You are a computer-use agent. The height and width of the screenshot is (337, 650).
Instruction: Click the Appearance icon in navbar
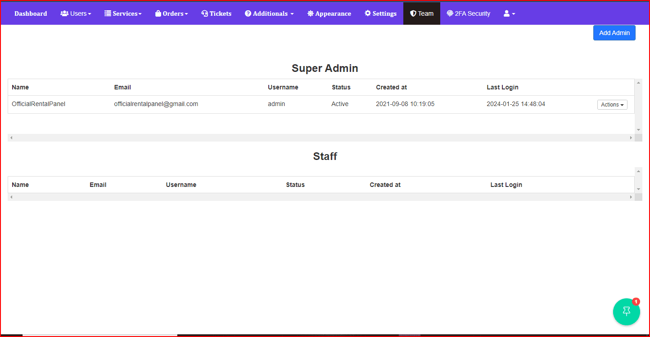[x=310, y=13]
